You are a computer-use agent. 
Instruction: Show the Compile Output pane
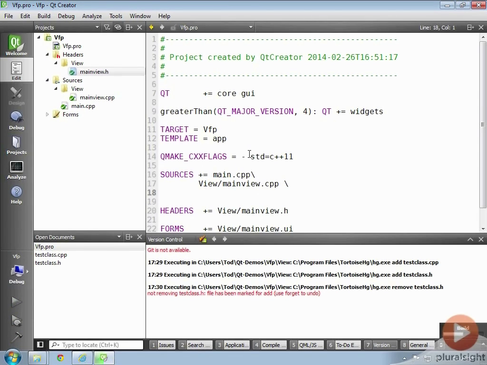(x=270, y=345)
